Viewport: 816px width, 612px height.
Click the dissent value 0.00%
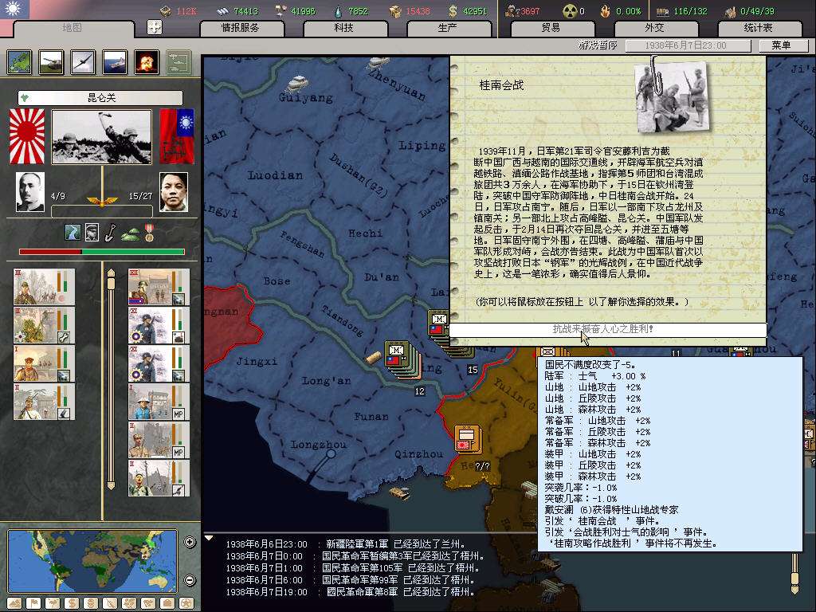coord(628,11)
